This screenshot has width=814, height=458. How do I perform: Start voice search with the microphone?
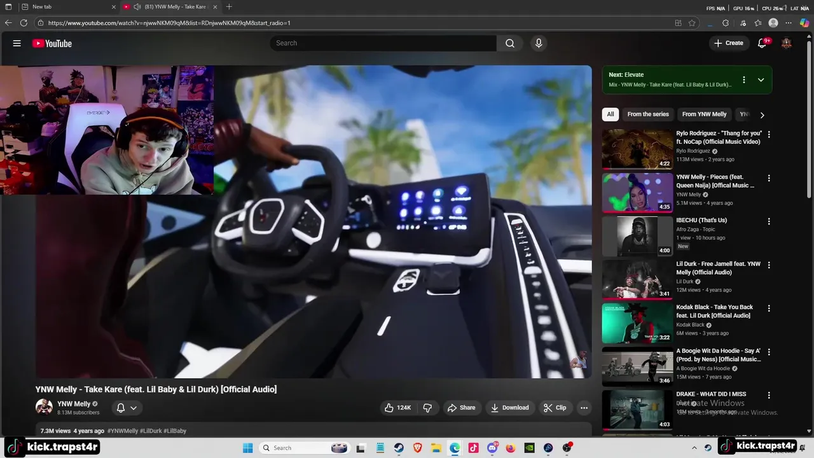pyautogui.click(x=539, y=43)
